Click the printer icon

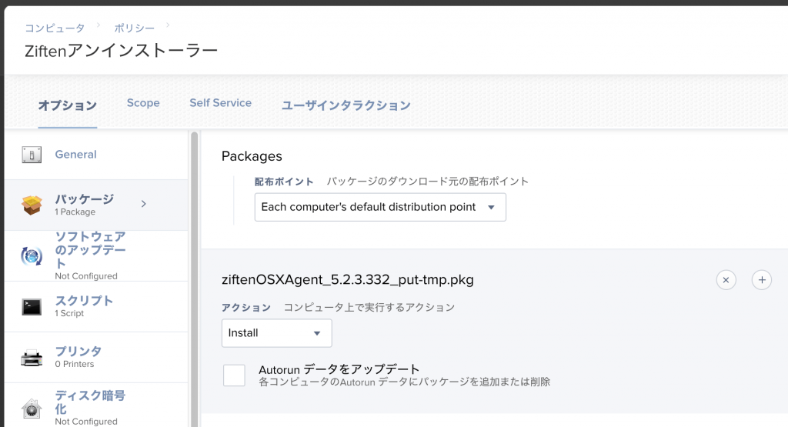(x=32, y=358)
